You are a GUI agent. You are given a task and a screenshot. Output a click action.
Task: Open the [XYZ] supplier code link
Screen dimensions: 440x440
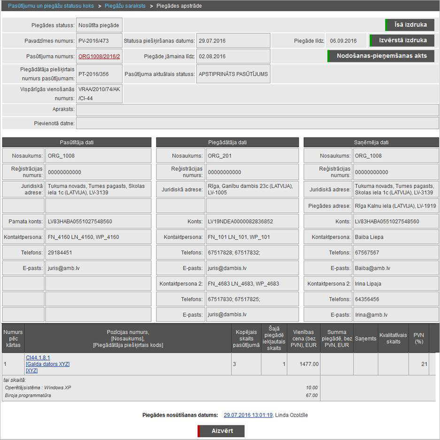[x=32, y=371]
